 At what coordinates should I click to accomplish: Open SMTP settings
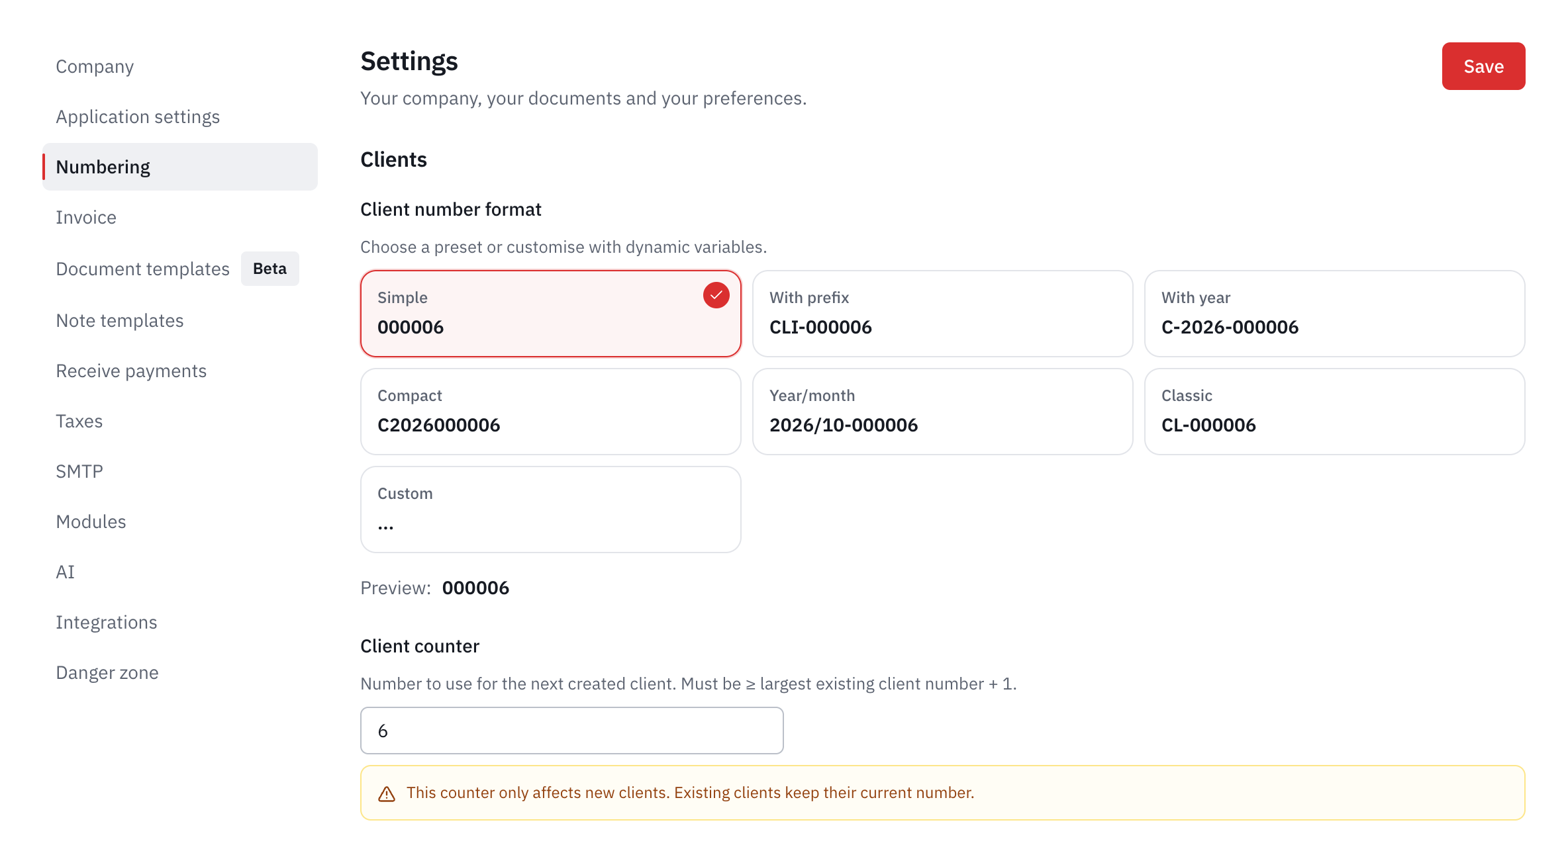coord(180,471)
